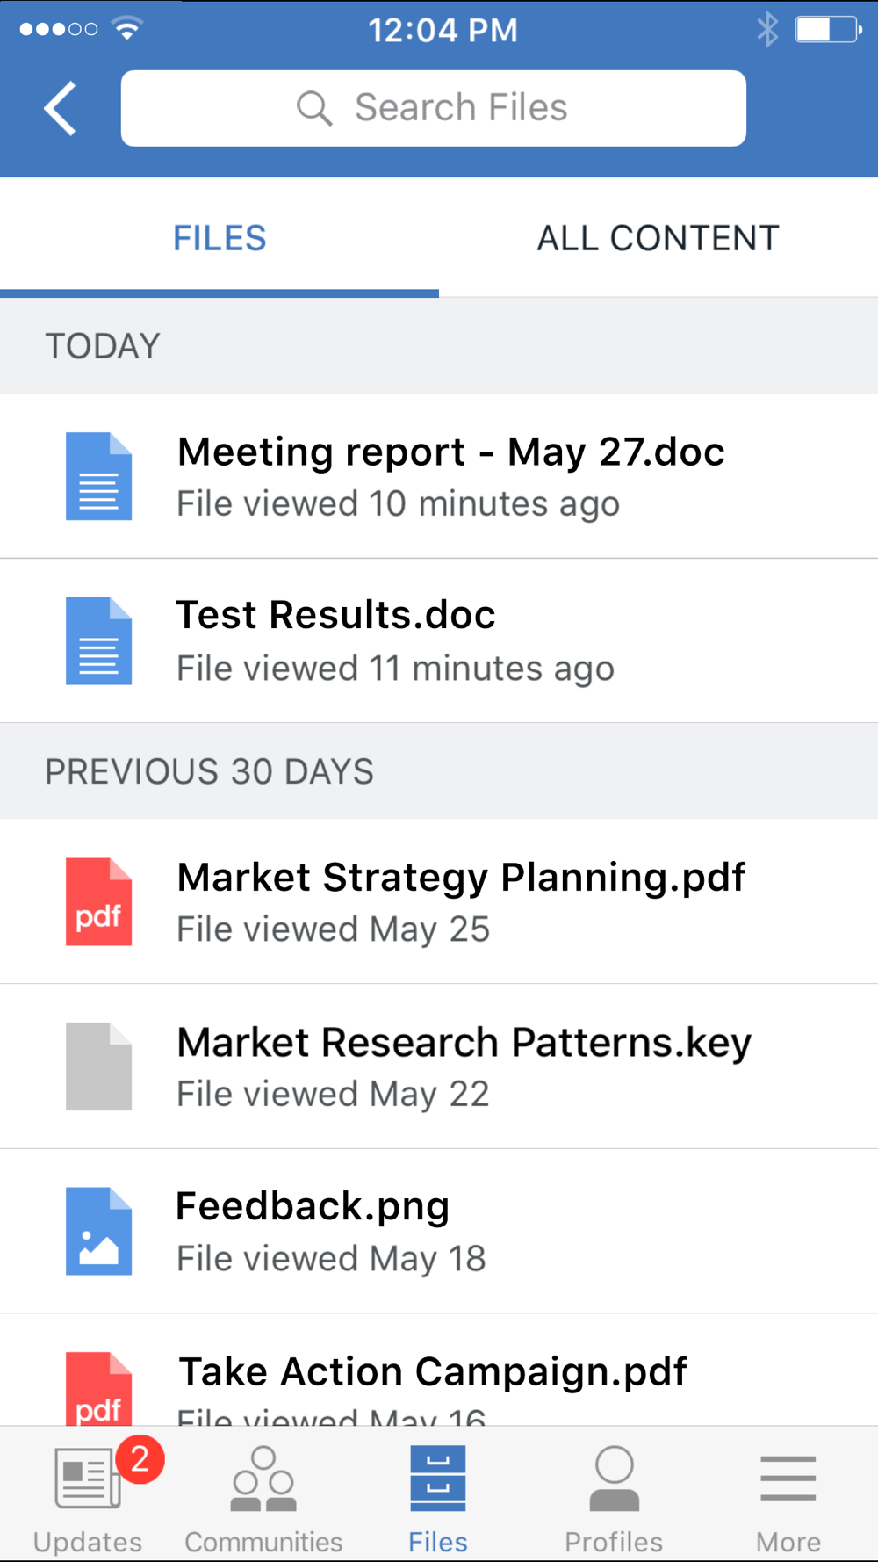This screenshot has height=1562, width=878.
Task: Tap the back arrow icon
Action: pyautogui.click(x=61, y=109)
